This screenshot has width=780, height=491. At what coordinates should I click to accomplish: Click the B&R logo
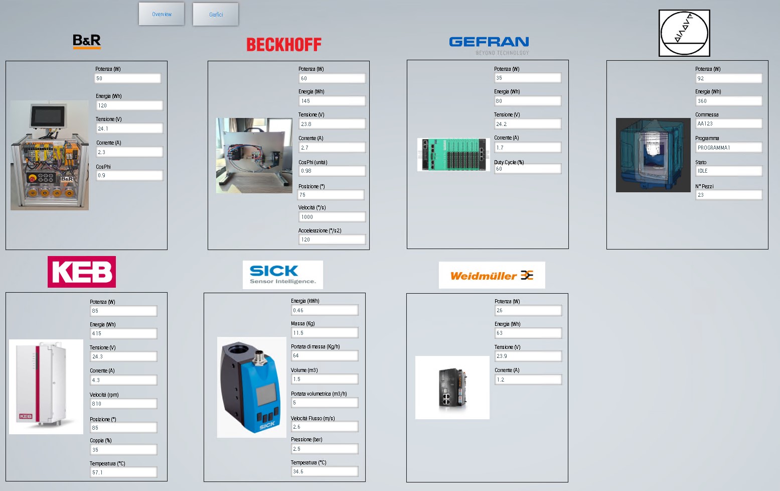coord(87,41)
